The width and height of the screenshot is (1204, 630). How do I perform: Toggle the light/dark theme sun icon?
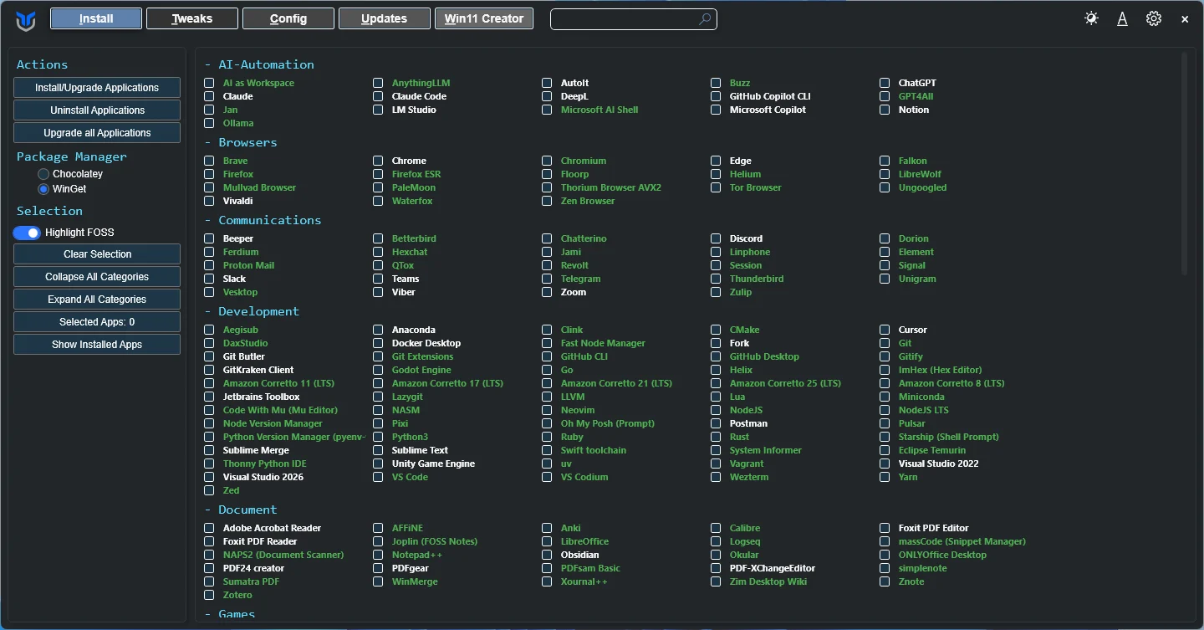(x=1091, y=18)
